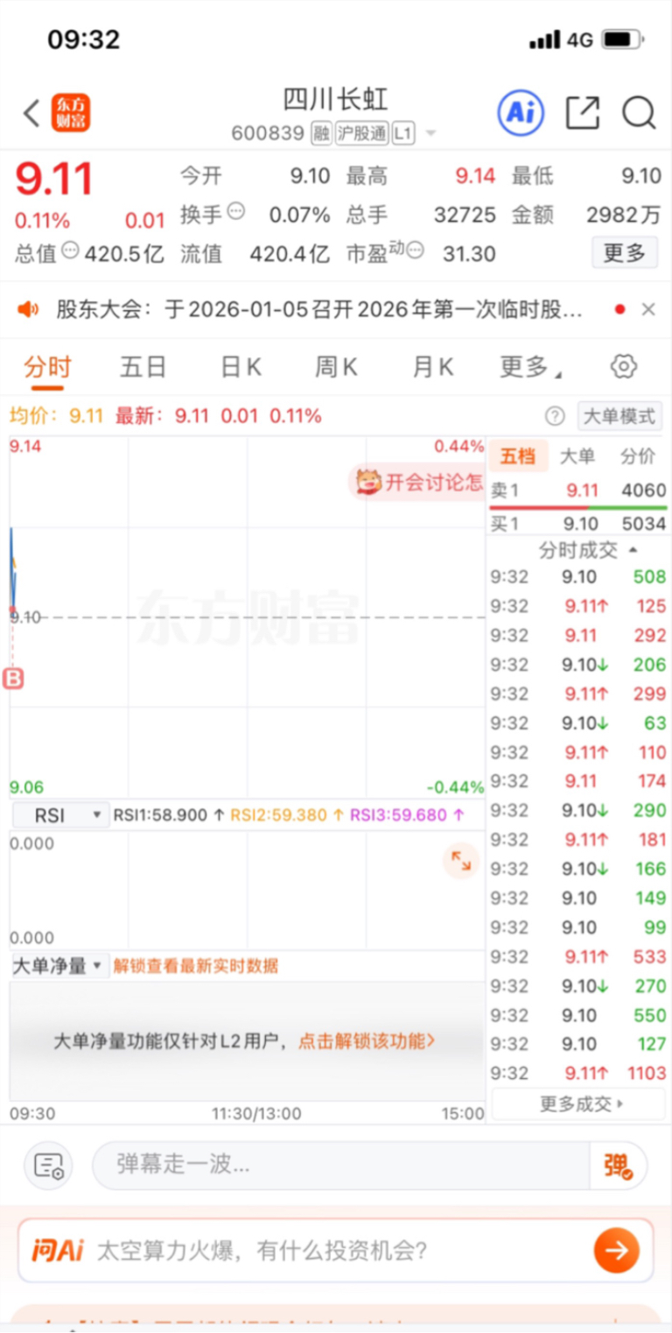Image resolution: width=672 pixels, height=1333 pixels.
Task: Switch to 分时 chart tab
Action: pyautogui.click(x=47, y=367)
